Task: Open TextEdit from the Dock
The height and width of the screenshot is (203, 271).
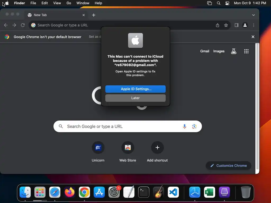Action: pos(129,192)
